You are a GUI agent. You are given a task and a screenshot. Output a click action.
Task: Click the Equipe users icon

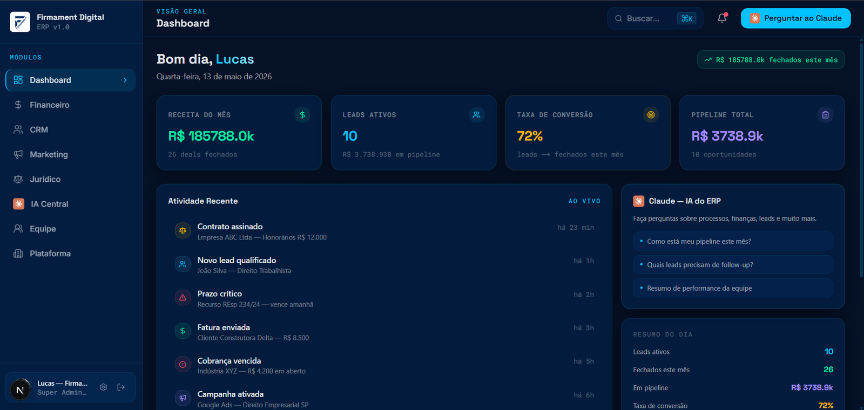(18, 229)
